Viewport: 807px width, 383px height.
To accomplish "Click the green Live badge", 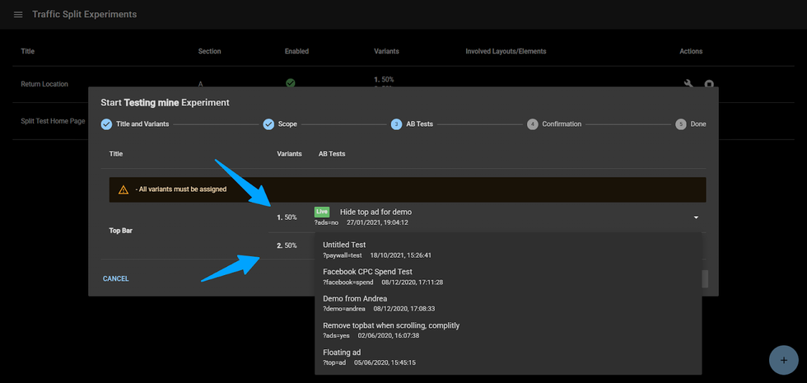I will click(x=321, y=212).
